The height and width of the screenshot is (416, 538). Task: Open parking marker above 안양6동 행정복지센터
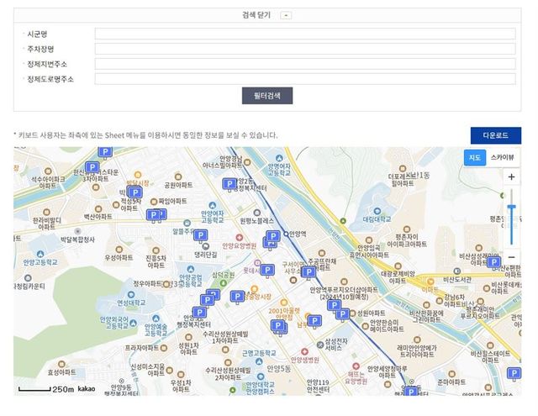pyautogui.click(x=199, y=312)
